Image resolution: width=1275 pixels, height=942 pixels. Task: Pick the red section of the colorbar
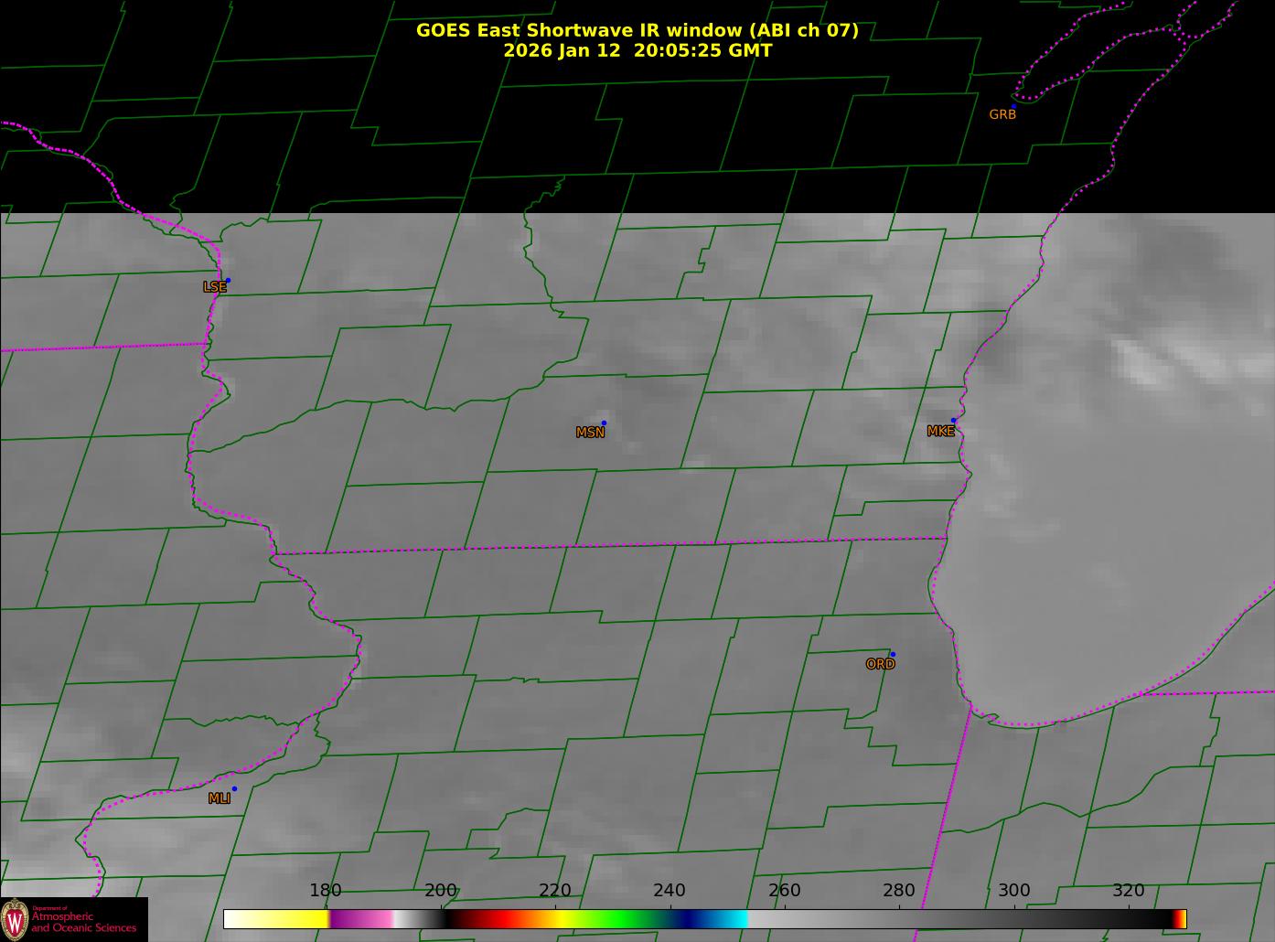coord(494,919)
